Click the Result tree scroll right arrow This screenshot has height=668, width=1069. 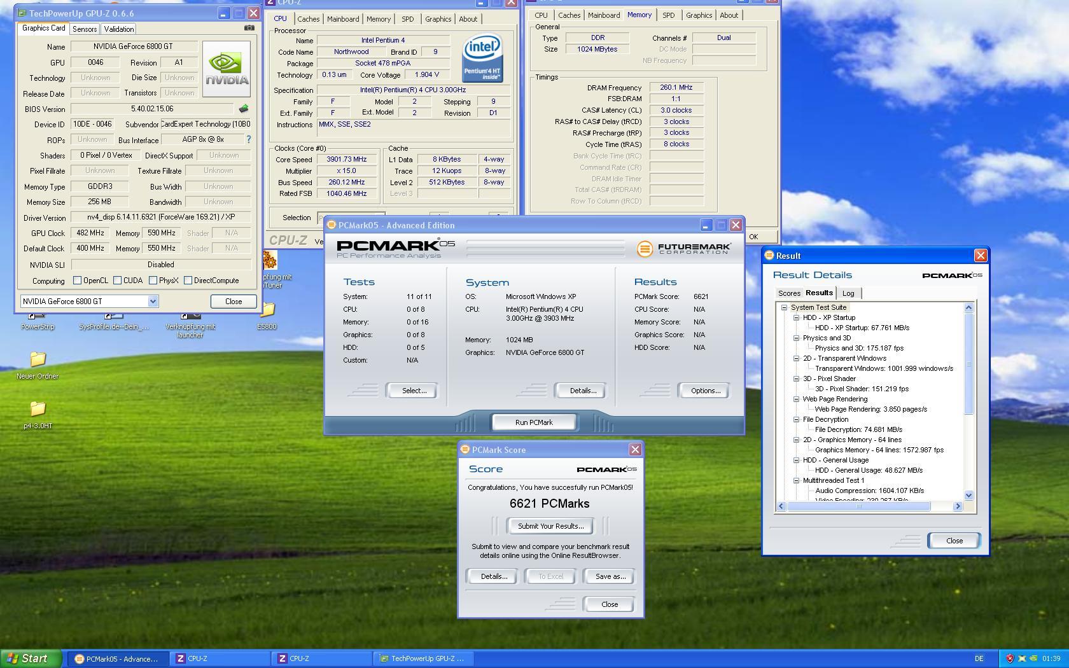coord(958,506)
